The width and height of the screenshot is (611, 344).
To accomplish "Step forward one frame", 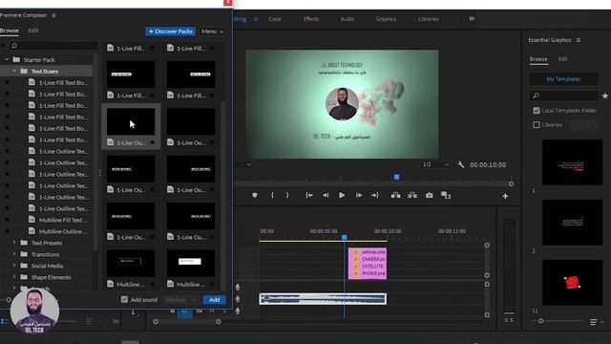I will point(359,195).
